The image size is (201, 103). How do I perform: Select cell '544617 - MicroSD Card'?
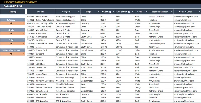[41, 30]
